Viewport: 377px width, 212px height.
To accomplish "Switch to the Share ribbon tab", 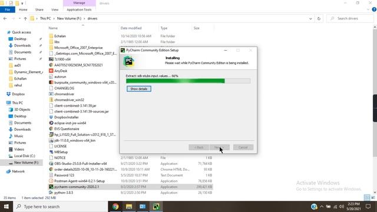I will [x=39, y=9].
